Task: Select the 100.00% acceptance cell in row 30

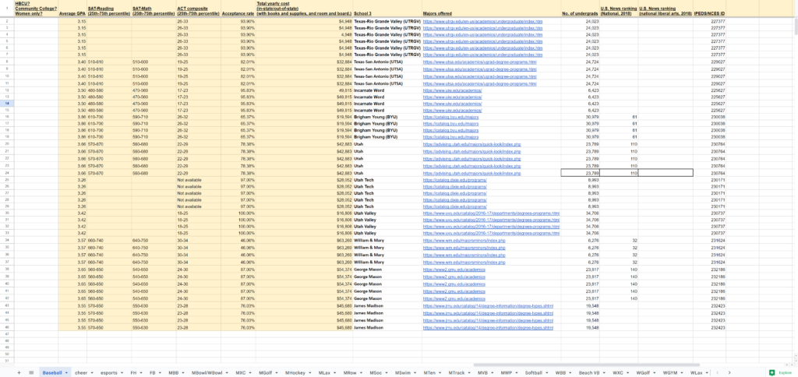Action: [238, 213]
